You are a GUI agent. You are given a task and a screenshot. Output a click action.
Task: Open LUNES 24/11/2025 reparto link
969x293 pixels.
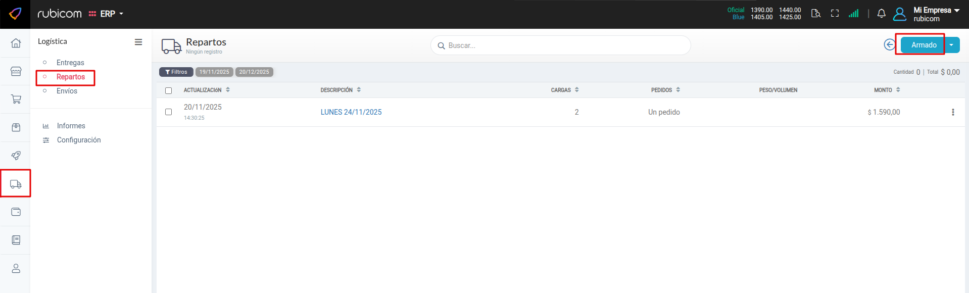point(351,112)
